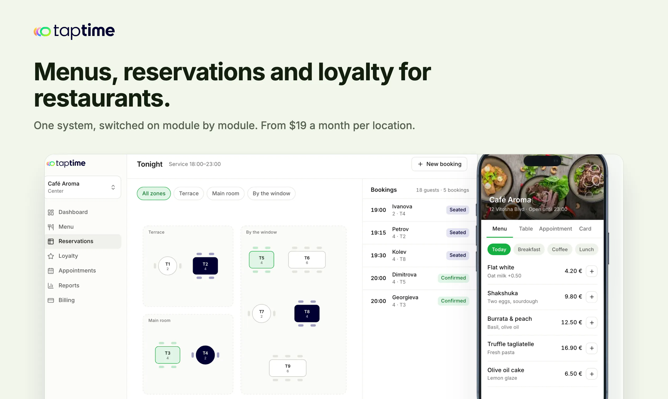Select the Coffee category chip
The width and height of the screenshot is (668, 399).
559,250
